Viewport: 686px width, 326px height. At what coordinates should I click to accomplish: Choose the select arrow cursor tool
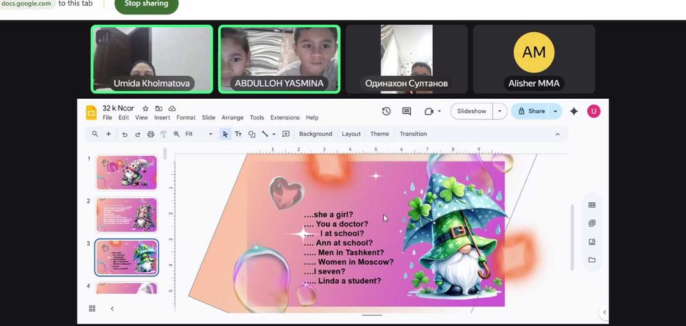point(225,134)
